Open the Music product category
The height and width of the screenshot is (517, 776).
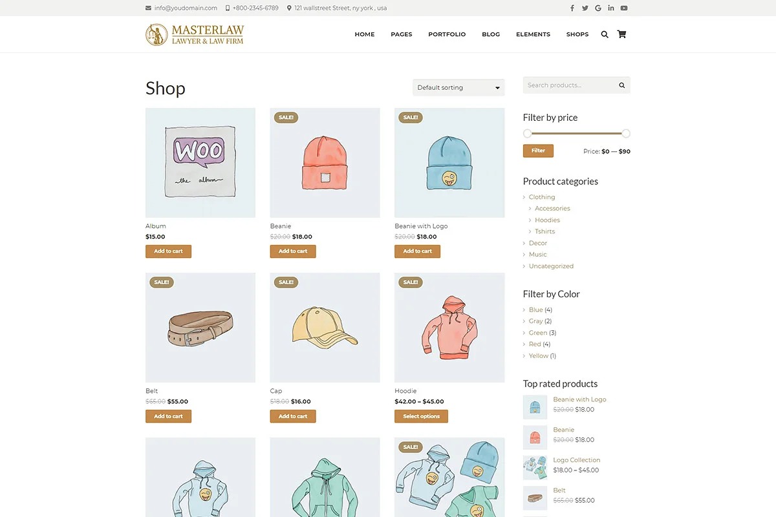tap(538, 255)
